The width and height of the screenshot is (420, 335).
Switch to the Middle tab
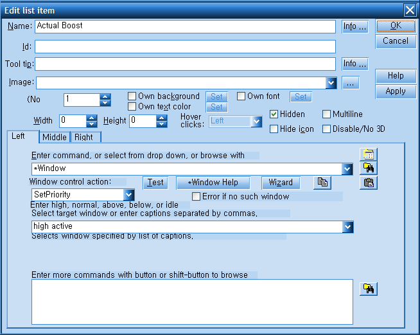point(55,137)
